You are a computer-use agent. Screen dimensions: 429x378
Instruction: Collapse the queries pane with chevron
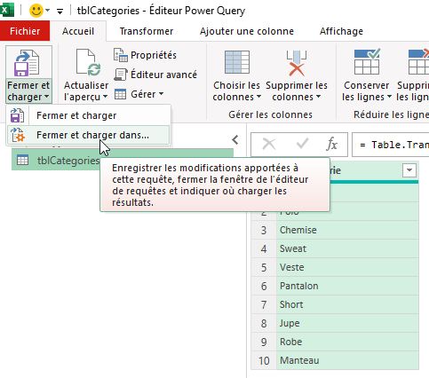coord(235,140)
